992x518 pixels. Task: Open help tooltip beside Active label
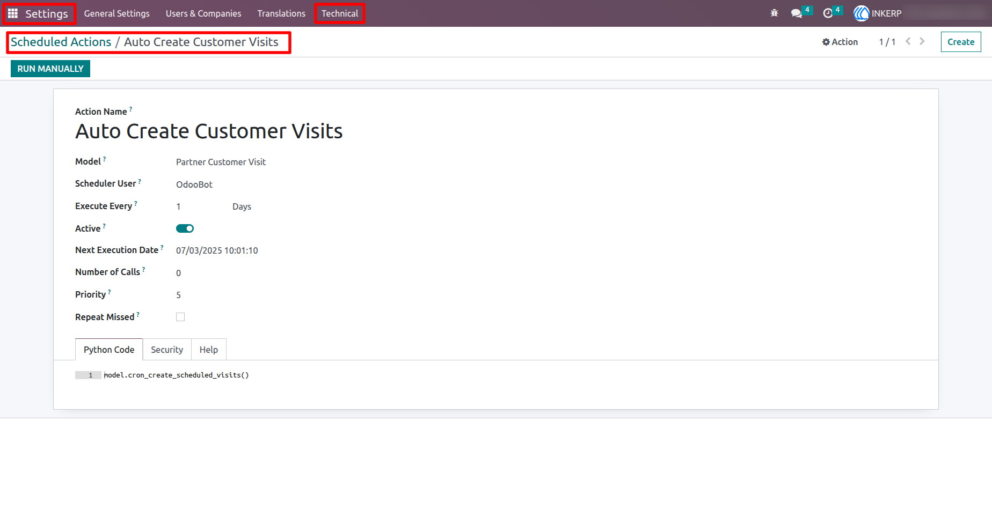pyautogui.click(x=104, y=226)
